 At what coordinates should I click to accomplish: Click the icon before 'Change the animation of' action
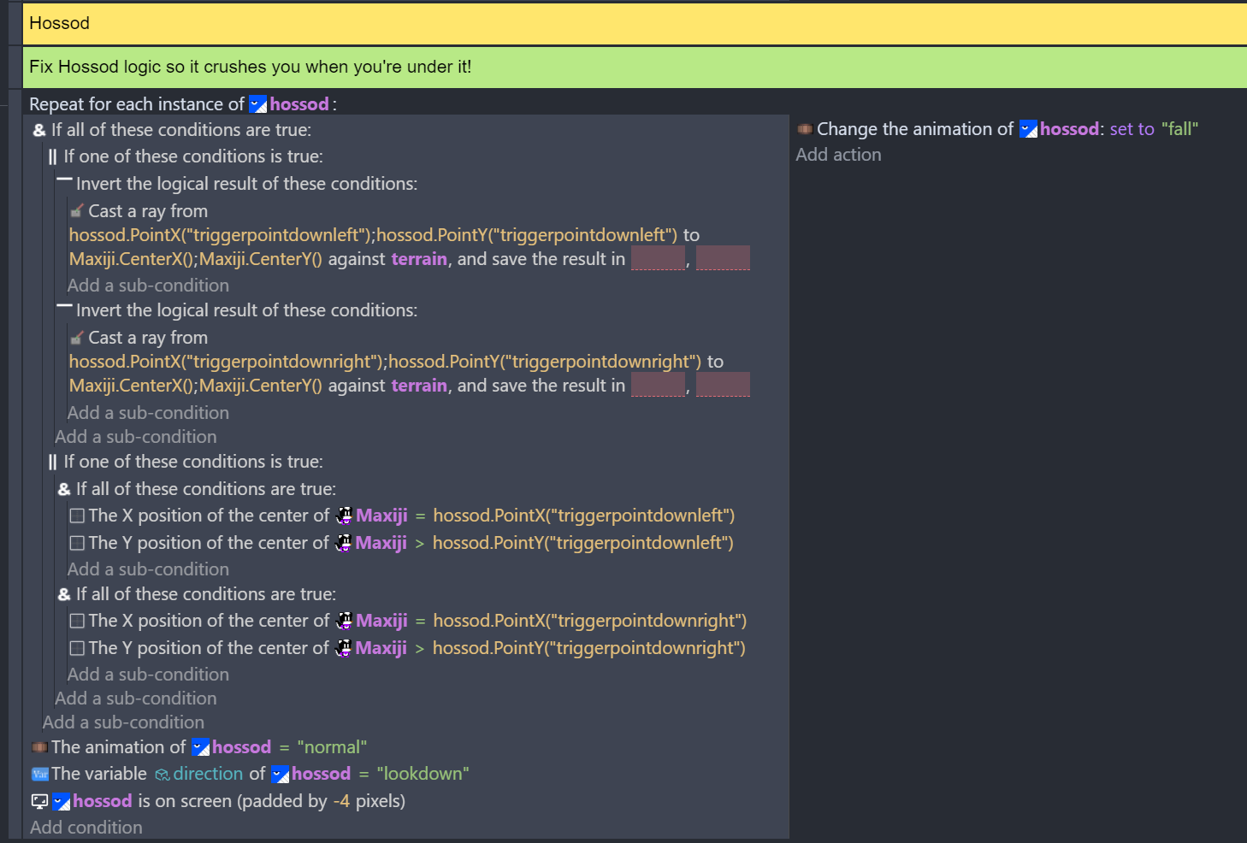(805, 129)
